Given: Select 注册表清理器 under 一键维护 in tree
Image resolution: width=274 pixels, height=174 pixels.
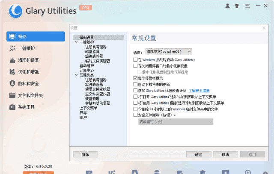Looking at the screenshot, I should (96, 47).
